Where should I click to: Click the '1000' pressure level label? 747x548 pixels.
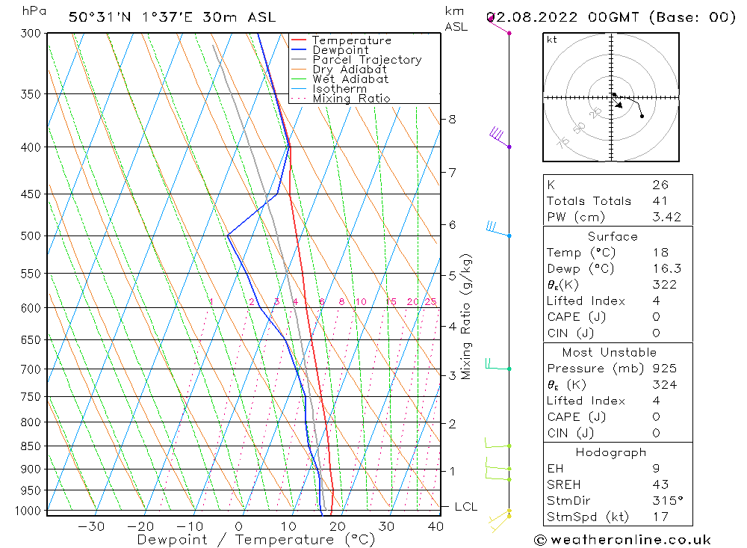28,511
